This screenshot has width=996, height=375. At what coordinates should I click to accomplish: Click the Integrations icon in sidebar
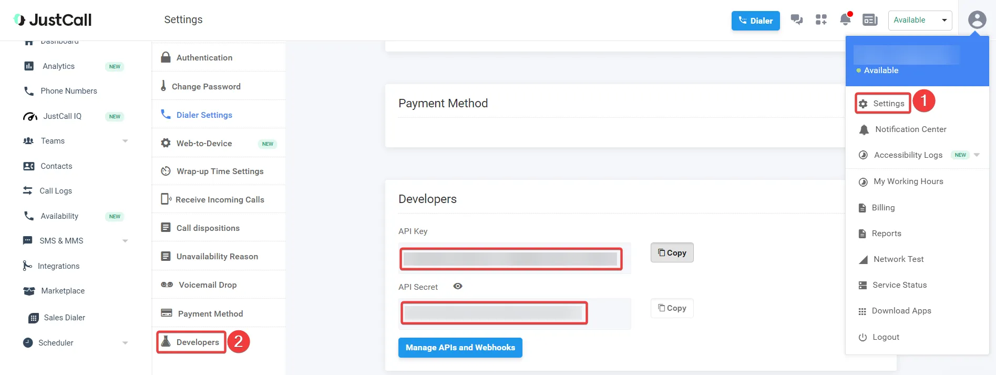pos(27,266)
